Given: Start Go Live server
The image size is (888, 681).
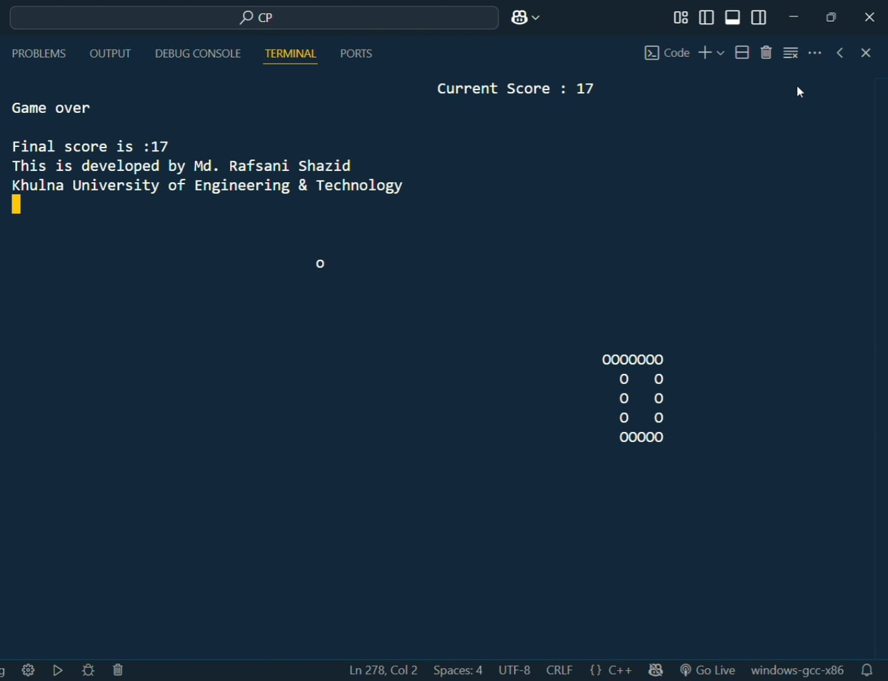Looking at the screenshot, I should pos(708,670).
